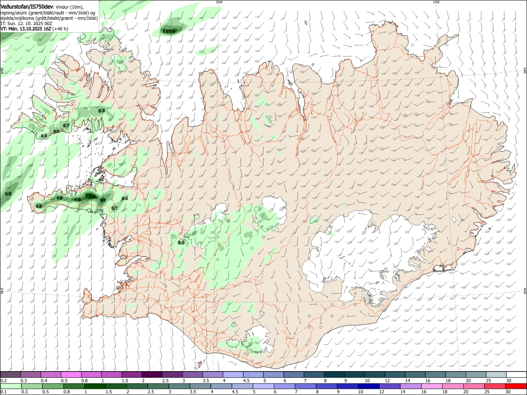Viewport: 527px width, 395px height.
Task: Click the top-row swatch between 0.3 and 0.4
Action: coord(30,374)
